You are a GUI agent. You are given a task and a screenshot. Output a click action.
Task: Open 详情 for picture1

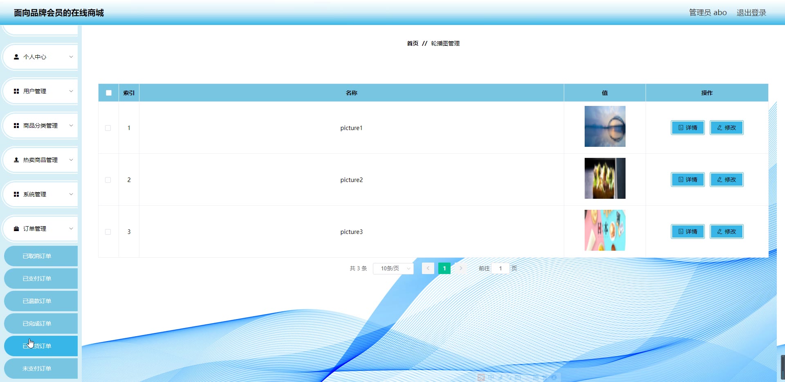[688, 128]
